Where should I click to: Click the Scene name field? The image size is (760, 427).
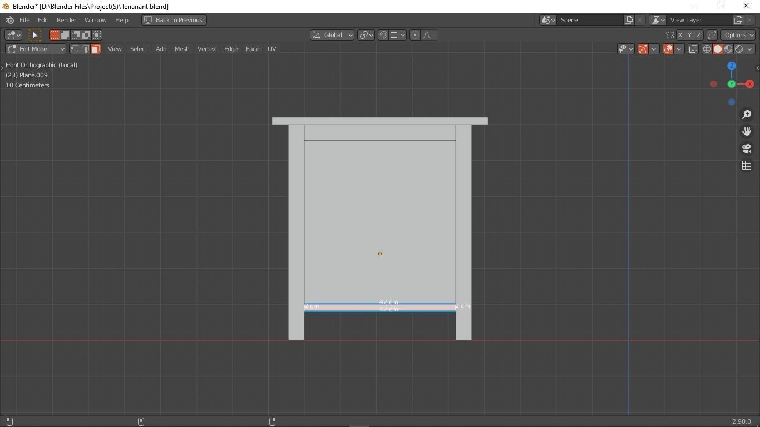point(590,20)
